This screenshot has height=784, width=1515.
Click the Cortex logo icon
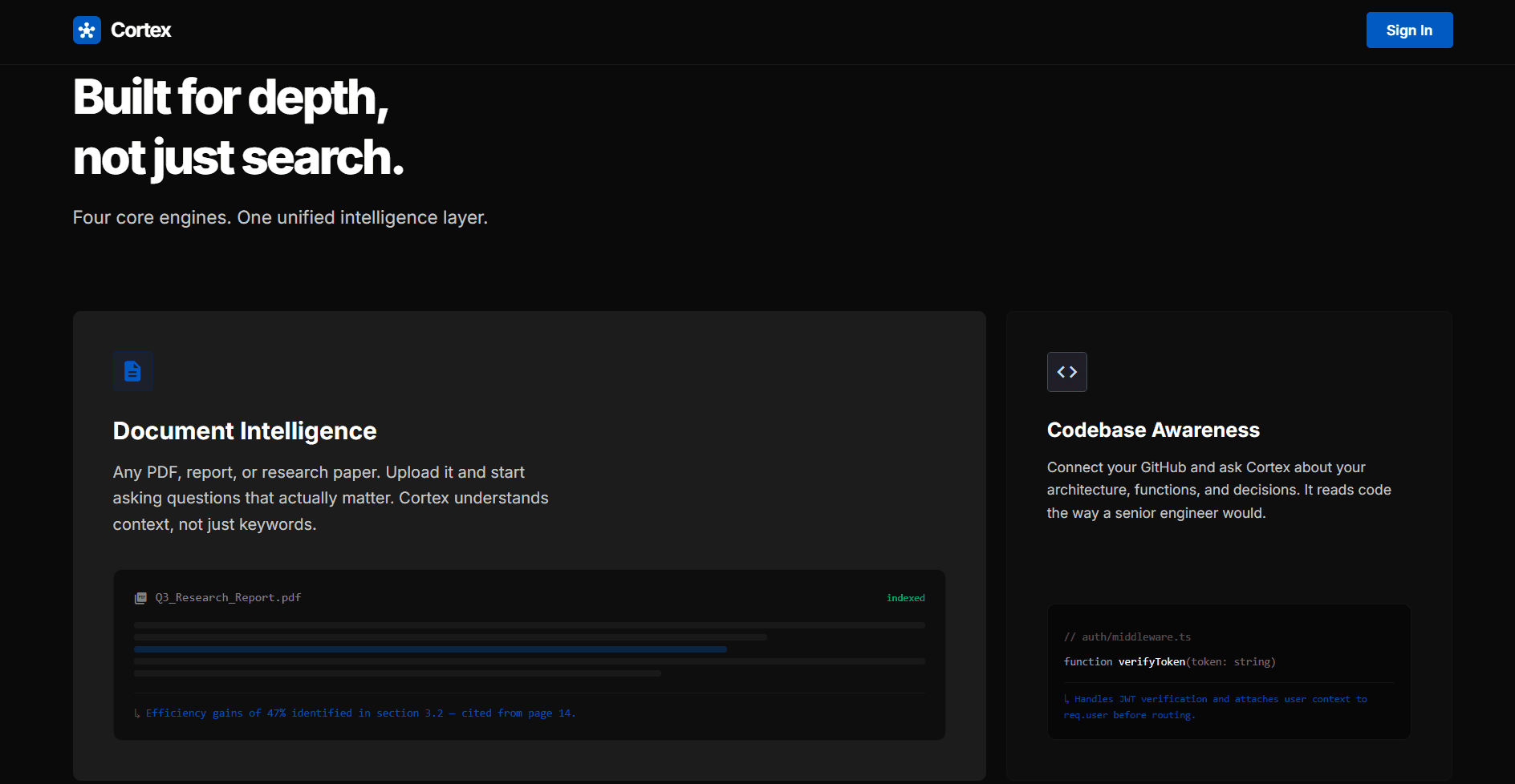(87, 30)
